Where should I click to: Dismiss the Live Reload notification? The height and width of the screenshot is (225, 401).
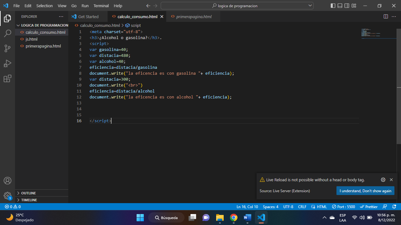(391, 180)
